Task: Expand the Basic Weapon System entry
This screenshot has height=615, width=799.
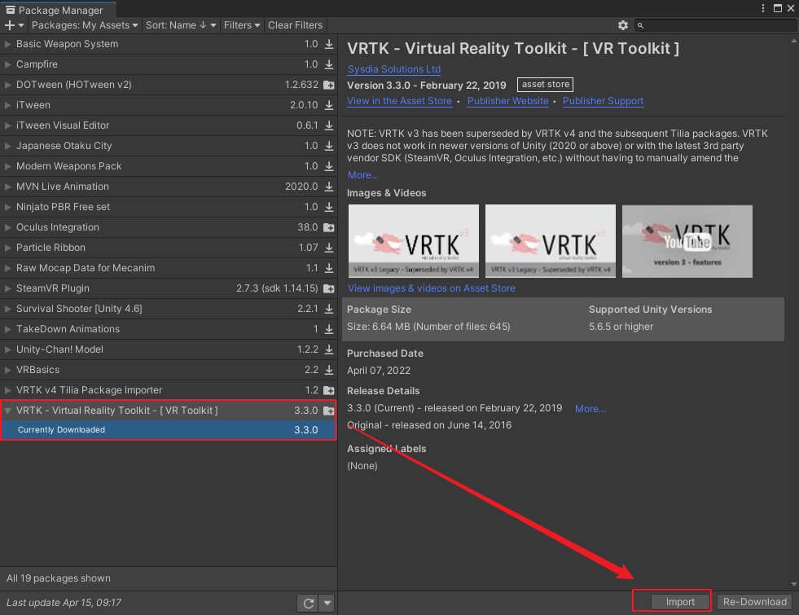Action: point(7,44)
